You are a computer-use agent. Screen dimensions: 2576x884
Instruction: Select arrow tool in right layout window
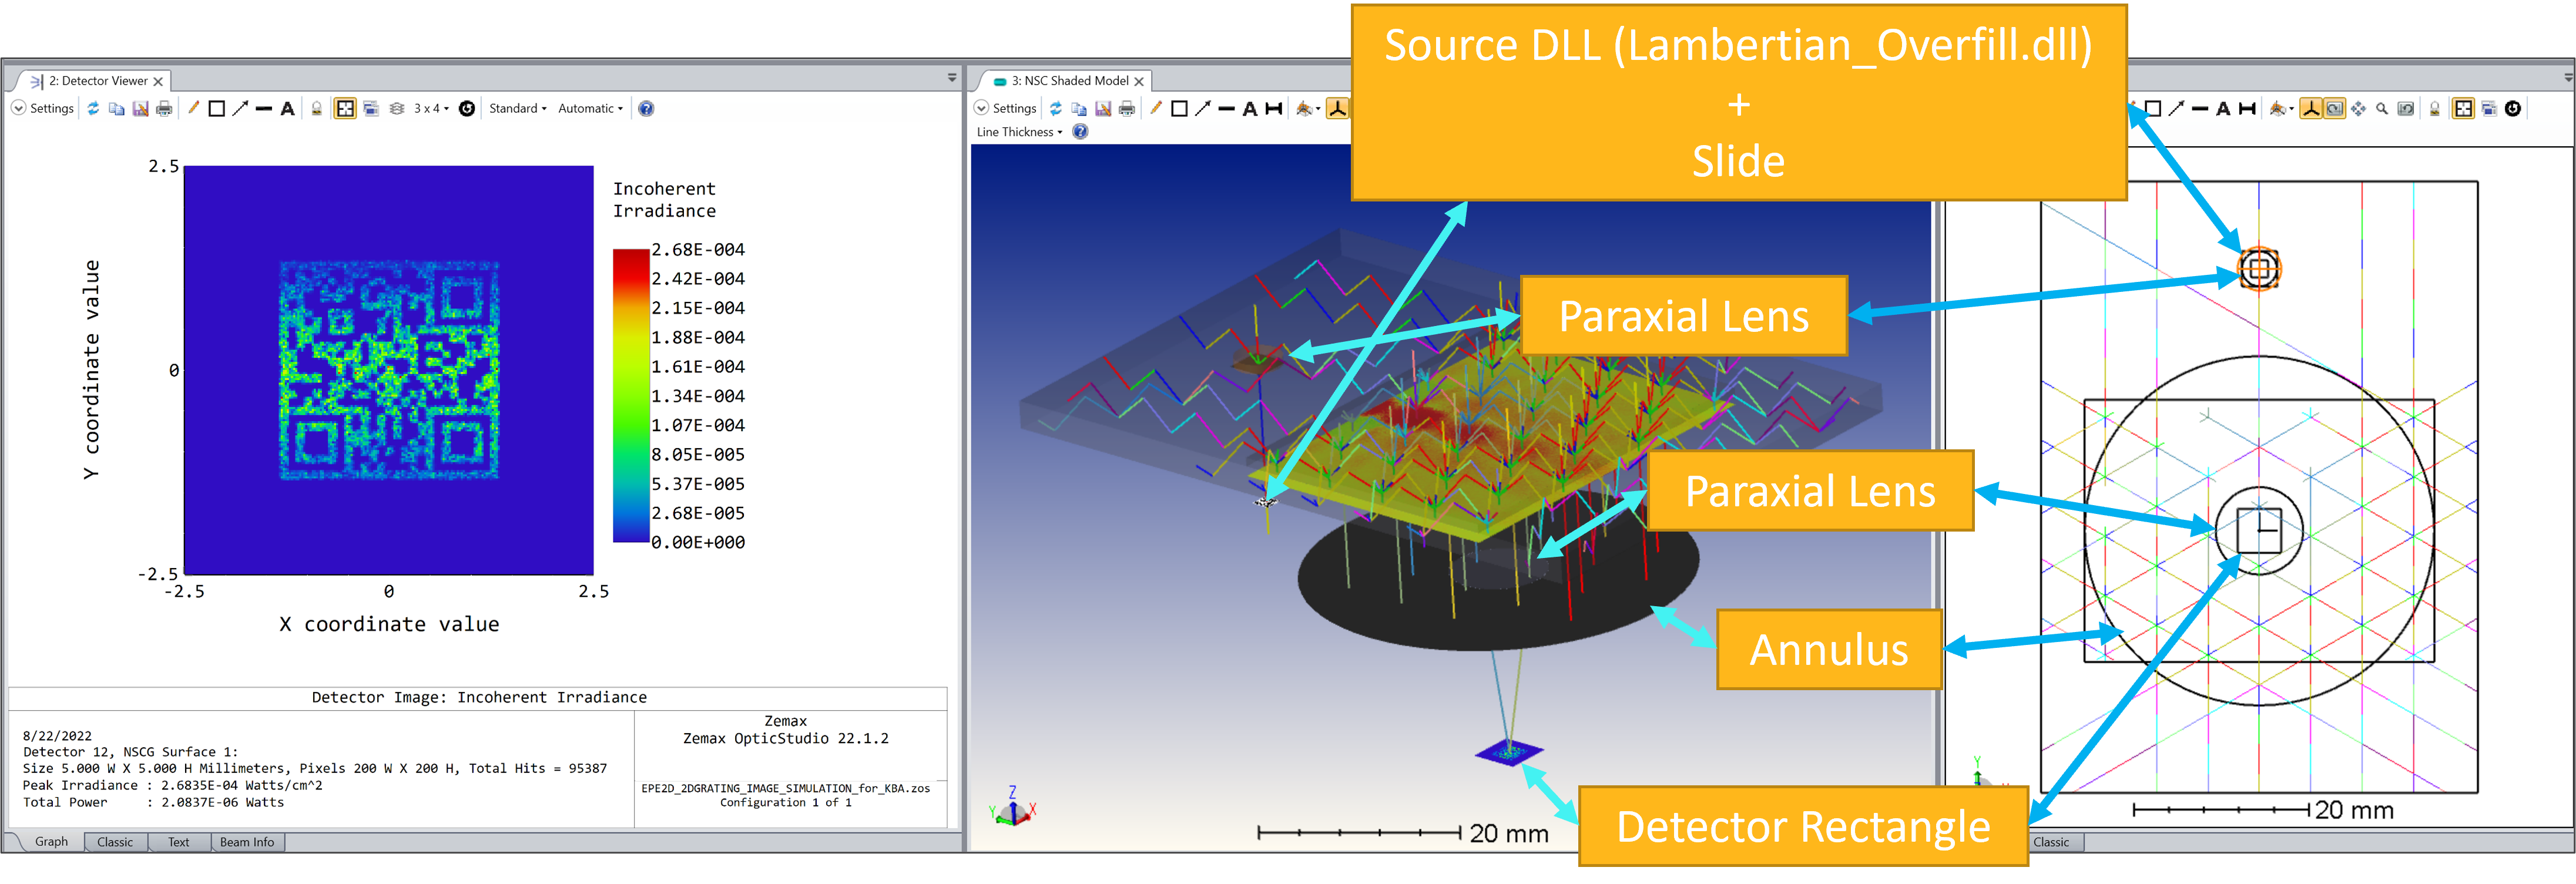2176,108
